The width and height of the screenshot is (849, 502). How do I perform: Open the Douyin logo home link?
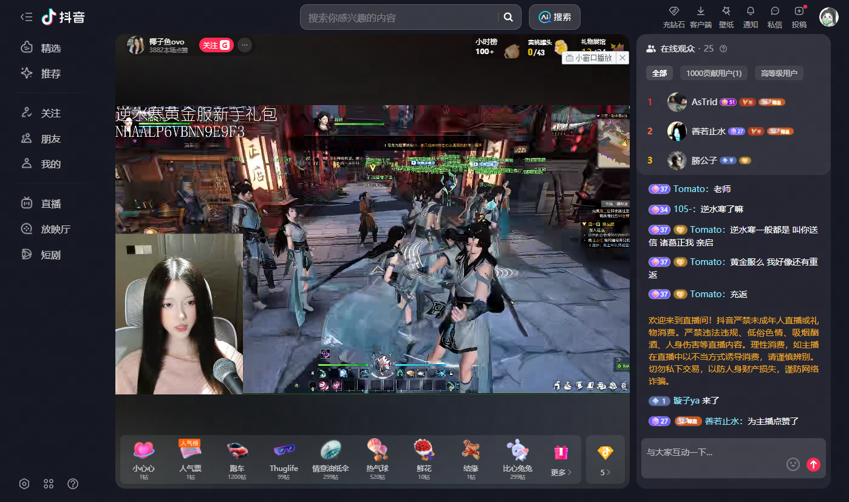63,17
